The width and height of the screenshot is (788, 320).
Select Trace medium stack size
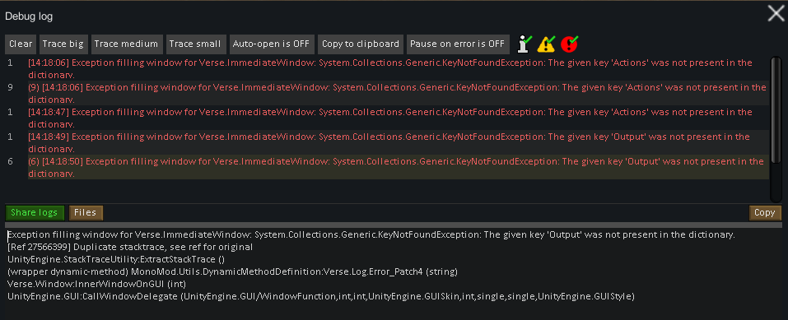pyautogui.click(x=126, y=44)
